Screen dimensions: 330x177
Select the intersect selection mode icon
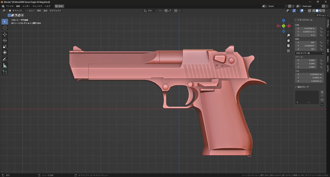pos(22,15)
